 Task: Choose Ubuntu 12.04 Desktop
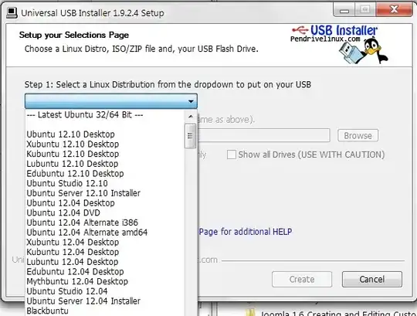70,203
